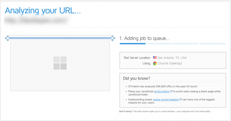Open the "at the bottom" link
This screenshot has height=121, width=231.
point(162,92)
